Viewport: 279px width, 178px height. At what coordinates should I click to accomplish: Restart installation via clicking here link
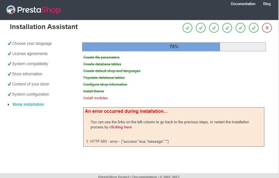(120, 127)
